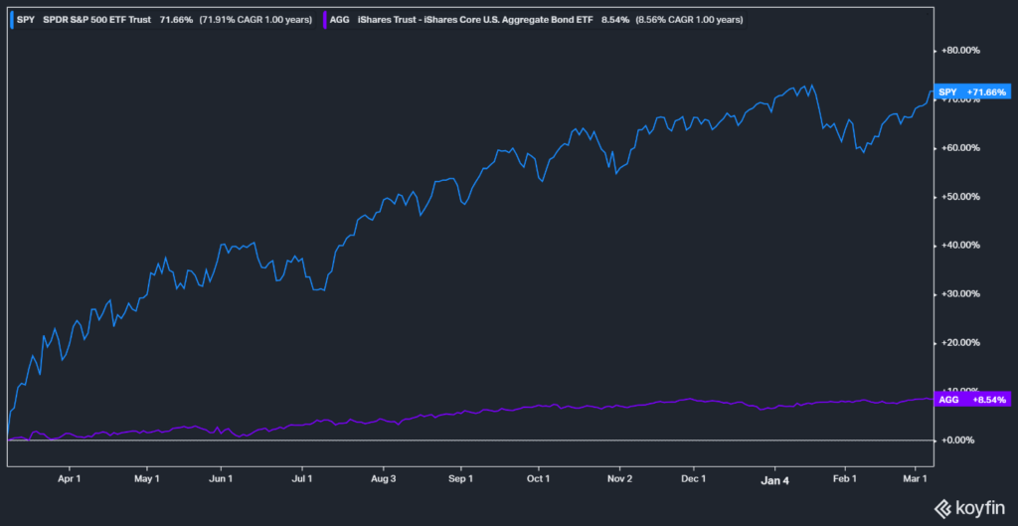
Task: Click SPDR S&P 500 ETF Trust name
Action: click(x=97, y=20)
